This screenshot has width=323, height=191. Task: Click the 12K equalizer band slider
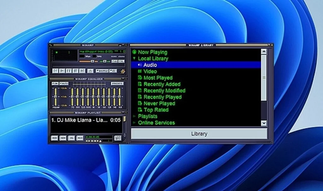coord(109,97)
